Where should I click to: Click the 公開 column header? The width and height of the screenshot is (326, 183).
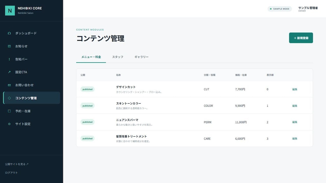point(83,75)
